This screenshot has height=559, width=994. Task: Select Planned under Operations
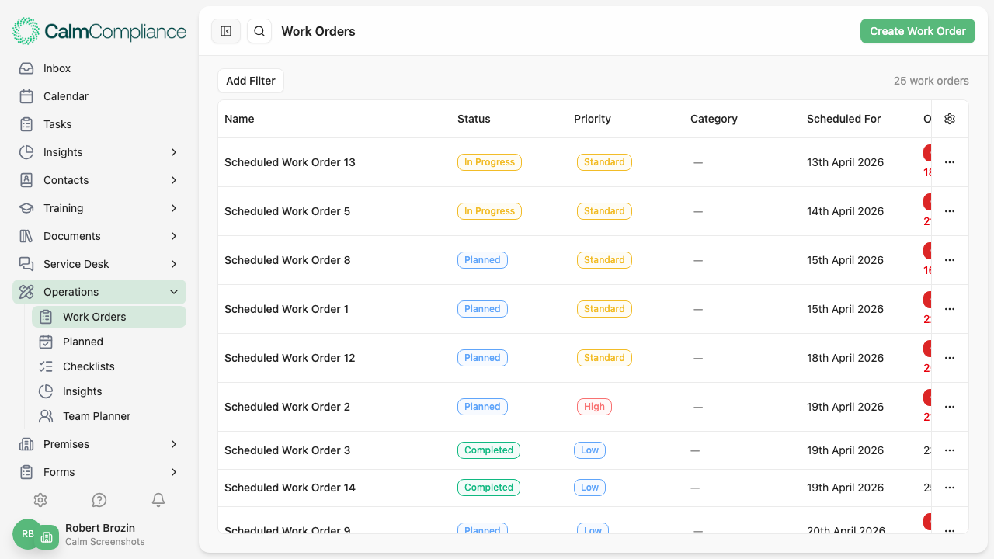[109, 342]
